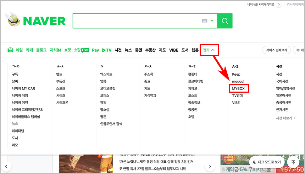305x174 pixels.
Task: Open 쇼핑LIVE in the top bar
Action: click(x=81, y=50)
